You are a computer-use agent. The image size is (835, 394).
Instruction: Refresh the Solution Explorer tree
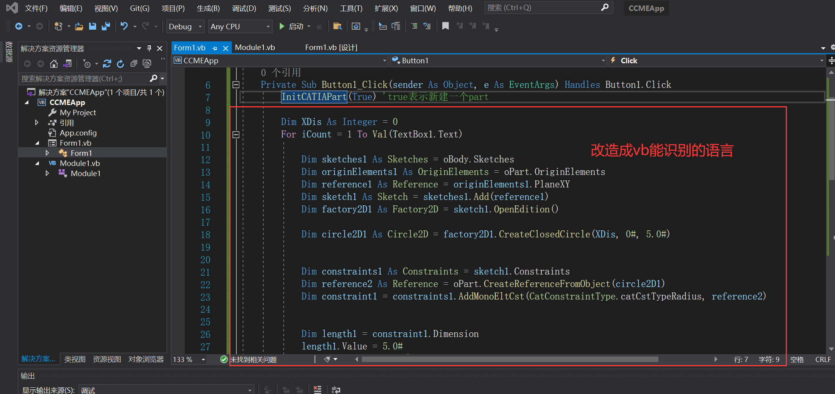pos(120,64)
